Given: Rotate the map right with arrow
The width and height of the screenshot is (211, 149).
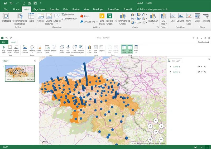Looking at the screenshot, I should pos(161,126).
